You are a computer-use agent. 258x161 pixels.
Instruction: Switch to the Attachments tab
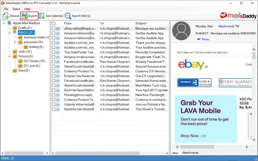[190, 153]
